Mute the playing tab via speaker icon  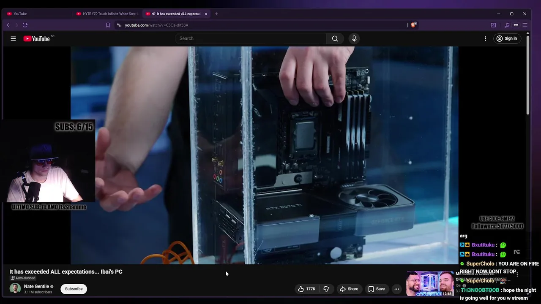(153, 14)
